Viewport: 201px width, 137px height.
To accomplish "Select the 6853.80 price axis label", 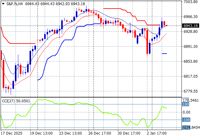I will [x=191, y=61].
